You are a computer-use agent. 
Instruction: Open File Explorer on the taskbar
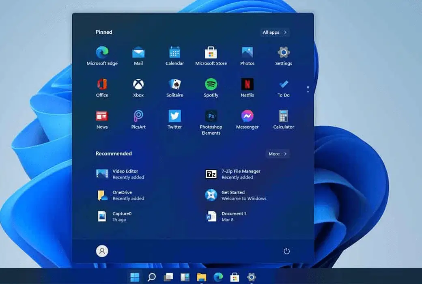pos(202,277)
